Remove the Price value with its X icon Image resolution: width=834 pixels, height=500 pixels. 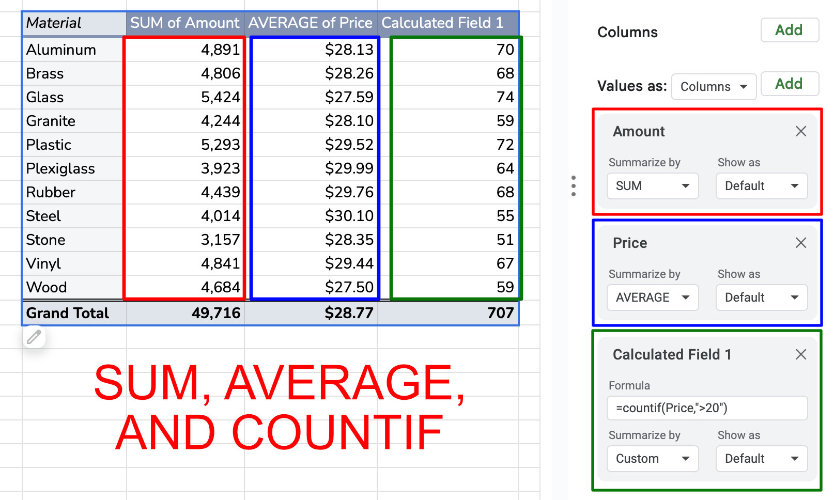coord(800,243)
